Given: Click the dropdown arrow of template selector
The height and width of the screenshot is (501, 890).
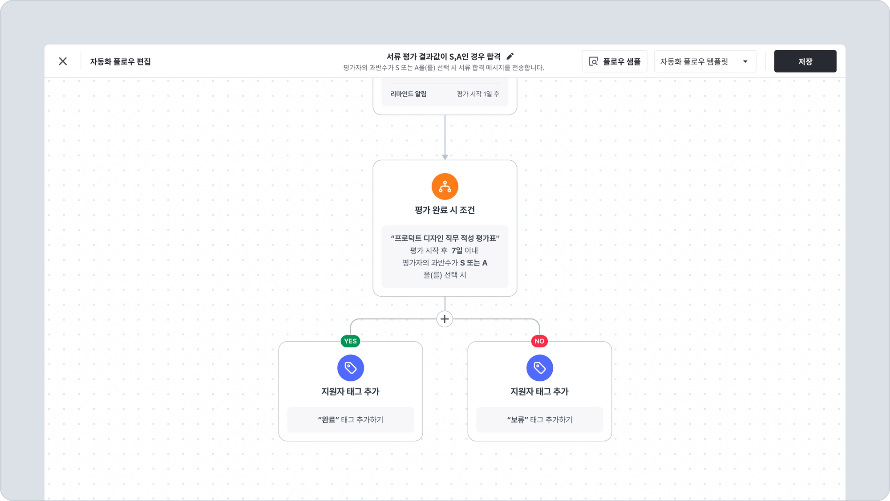Looking at the screenshot, I should click(x=745, y=61).
